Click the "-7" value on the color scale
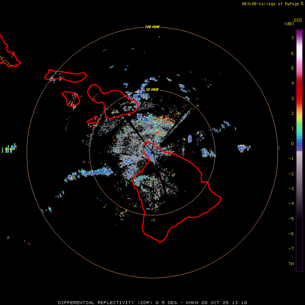This screenshot has height=305, width=305. point(291,249)
